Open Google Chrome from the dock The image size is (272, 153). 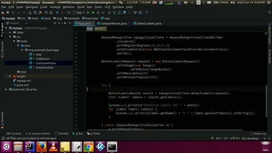pos(88,147)
